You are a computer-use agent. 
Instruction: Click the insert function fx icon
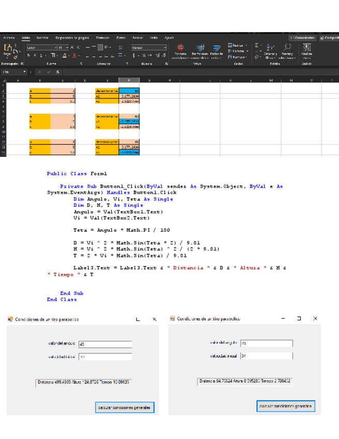(x=57, y=71)
